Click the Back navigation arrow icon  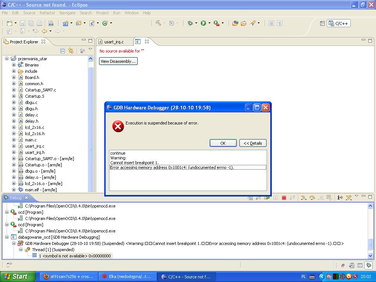(x=44, y=31)
